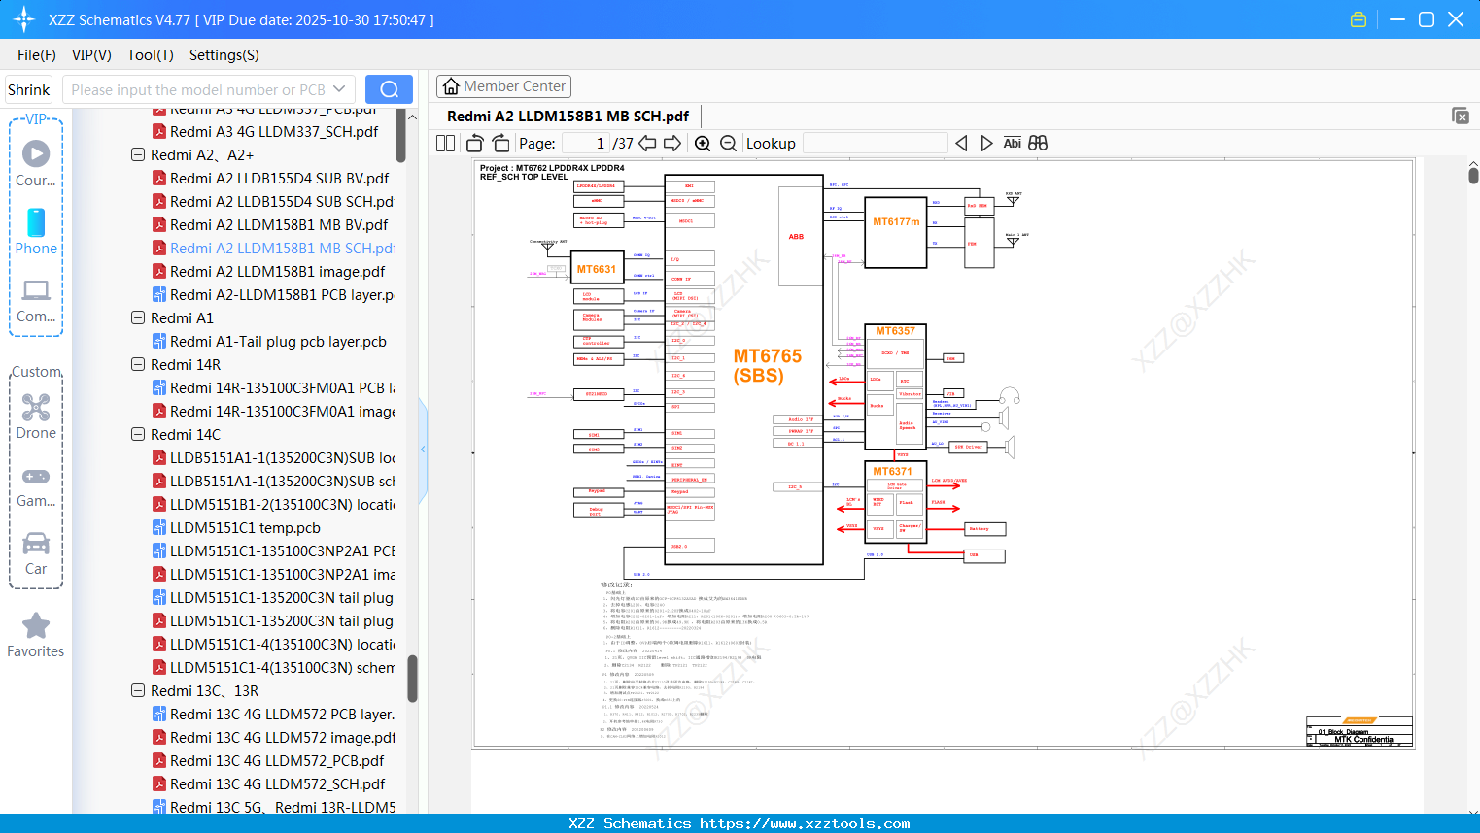The height and width of the screenshot is (833, 1480).
Task: Open the Tool(T) menu
Action: pos(150,55)
